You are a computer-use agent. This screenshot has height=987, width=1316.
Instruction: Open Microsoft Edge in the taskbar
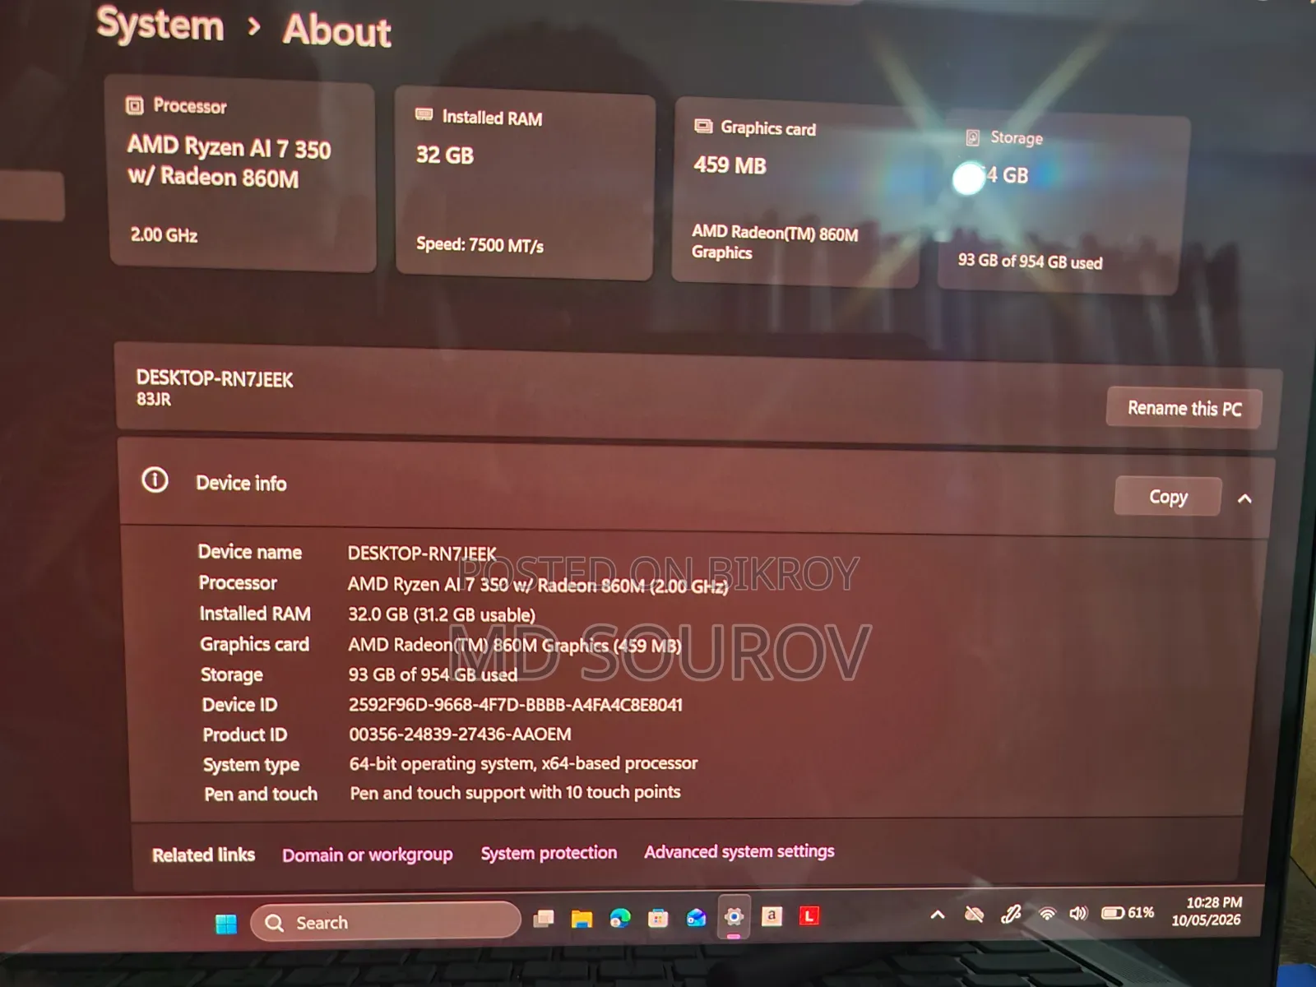coord(620,918)
